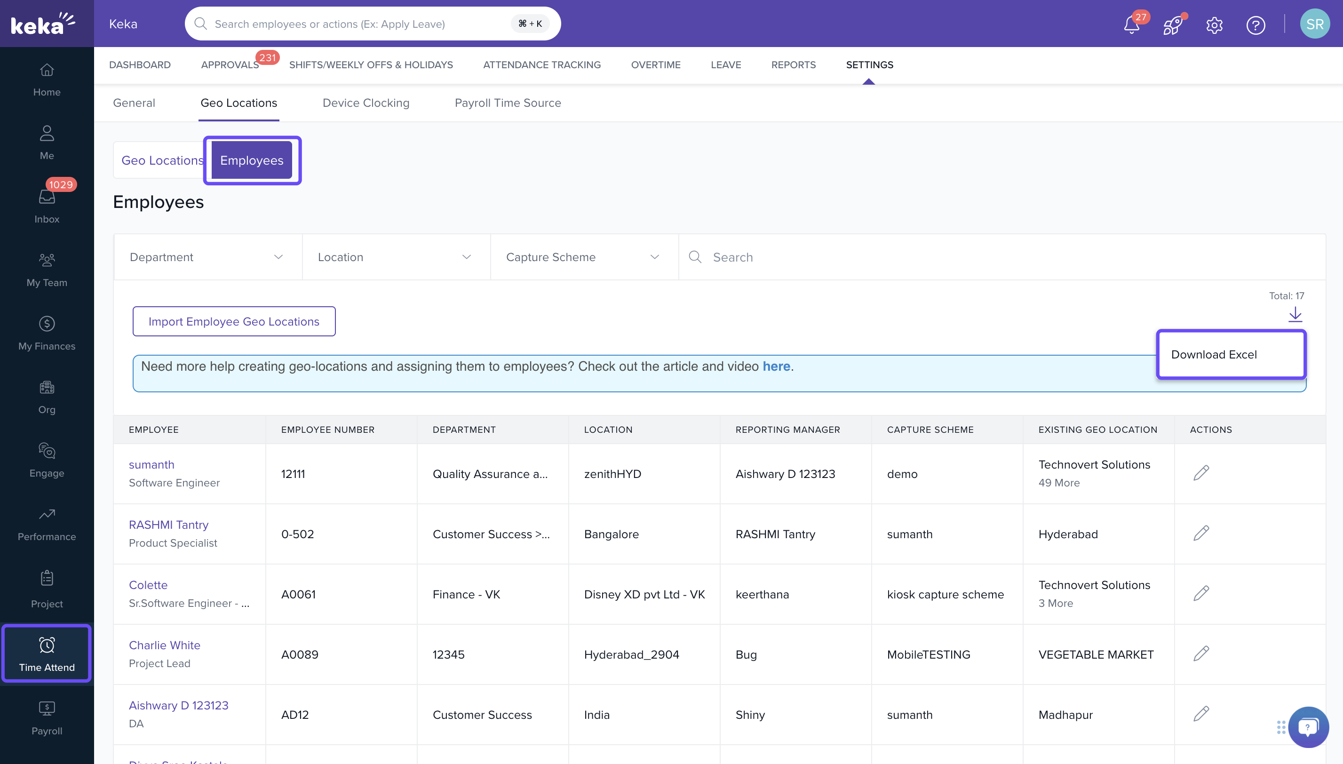Viewport: 1343px width, 764px height.
Task: Open the 'here' help article link
Action: (x=776, y=366)
